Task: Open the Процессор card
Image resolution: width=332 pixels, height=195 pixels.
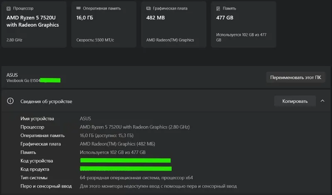Action: pyautogui.click(x=34, y=24)
